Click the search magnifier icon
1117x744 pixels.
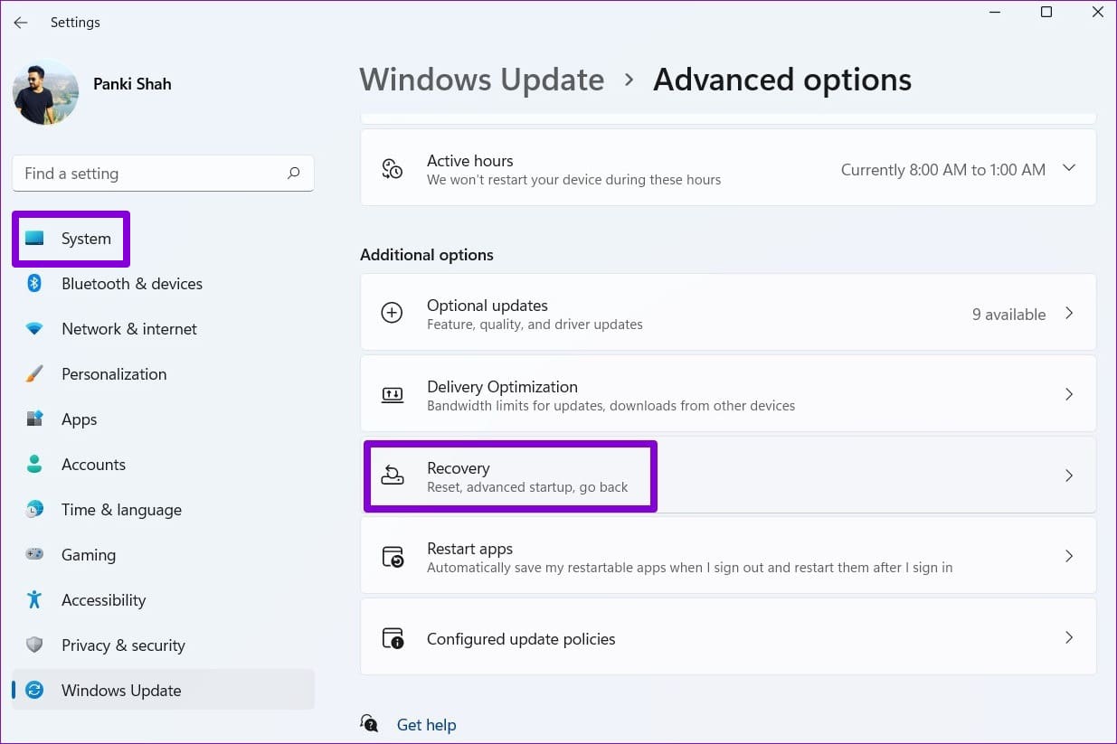click(293, 174)
